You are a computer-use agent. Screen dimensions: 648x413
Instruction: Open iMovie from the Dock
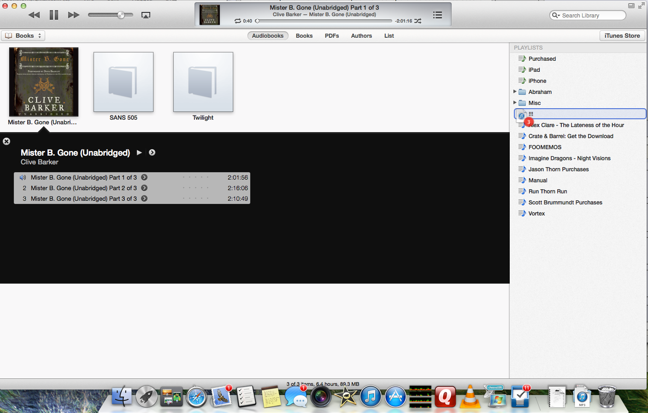coord(346,396)
